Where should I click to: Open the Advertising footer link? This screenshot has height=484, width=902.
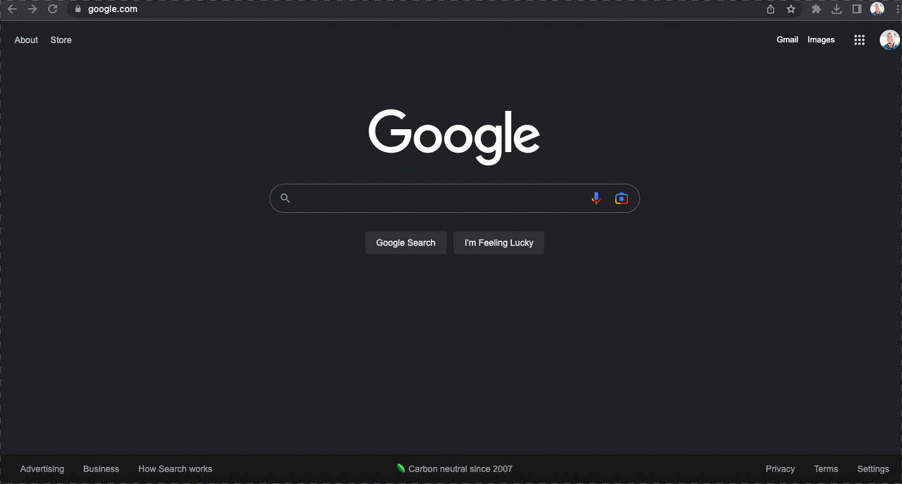pos(42,469)
